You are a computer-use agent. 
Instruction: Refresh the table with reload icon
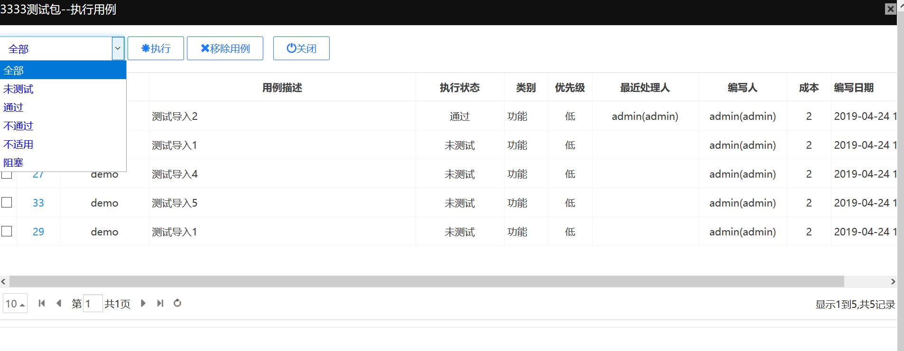(177, 303)
